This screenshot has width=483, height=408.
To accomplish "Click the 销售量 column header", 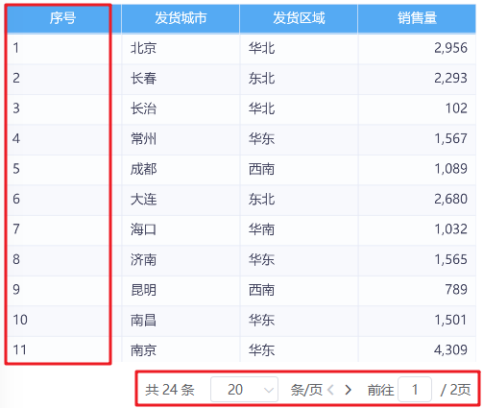I will [x=417, y=18].
